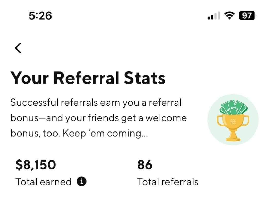Tap the cellular signal bars icon
The height and width of the screenshot is (214, 274).
(214, 15)
